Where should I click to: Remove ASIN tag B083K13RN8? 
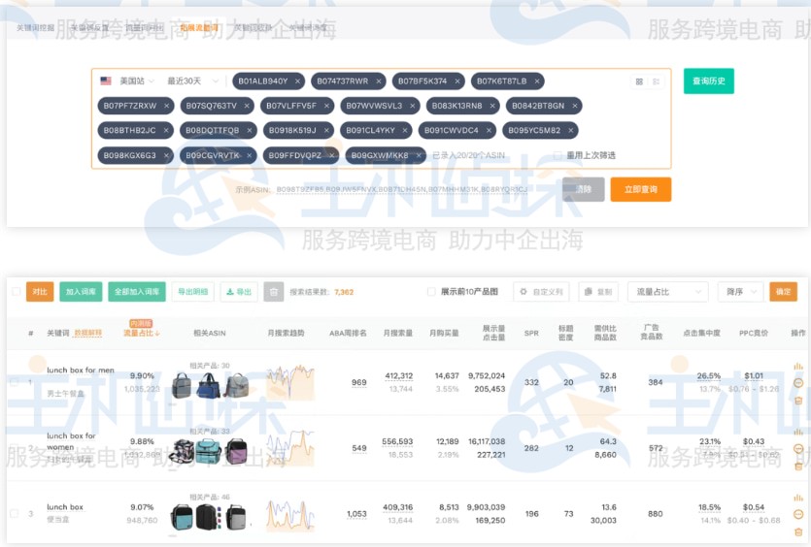492,106
